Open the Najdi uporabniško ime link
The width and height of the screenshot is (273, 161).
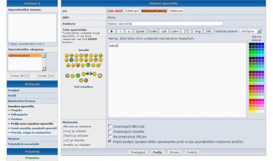pyautogui.click(x=26, y=44)
